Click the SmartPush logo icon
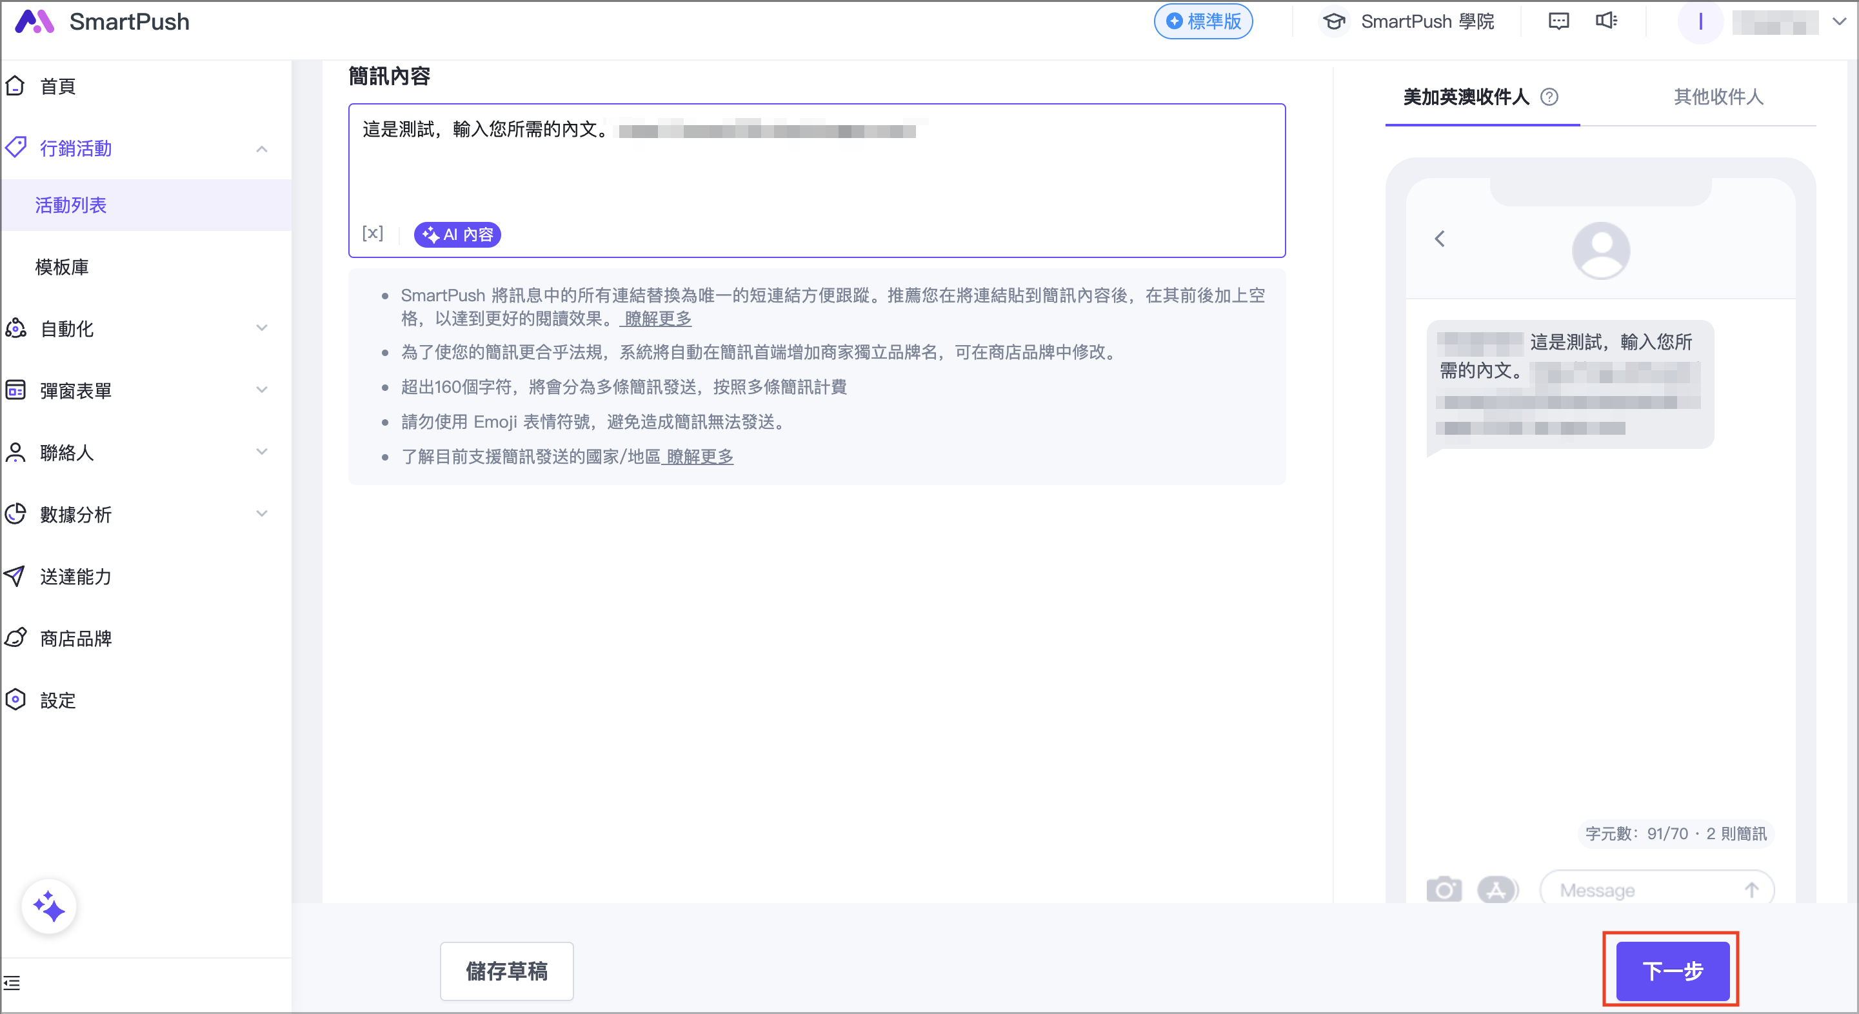 [x=34, y=22]
